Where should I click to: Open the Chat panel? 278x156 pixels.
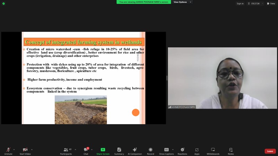pos(86,150)
